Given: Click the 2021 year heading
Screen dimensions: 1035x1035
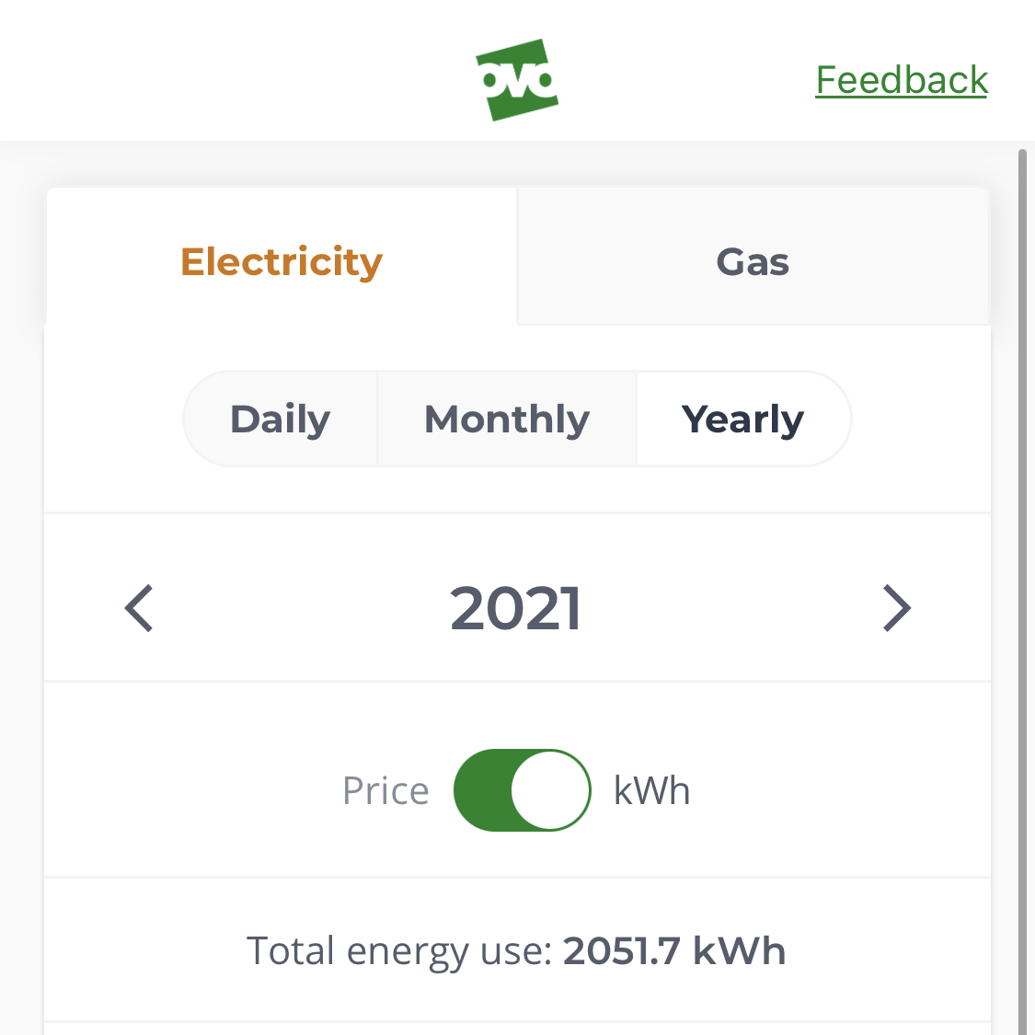Looking at the screenshot, I should (515, 608).
